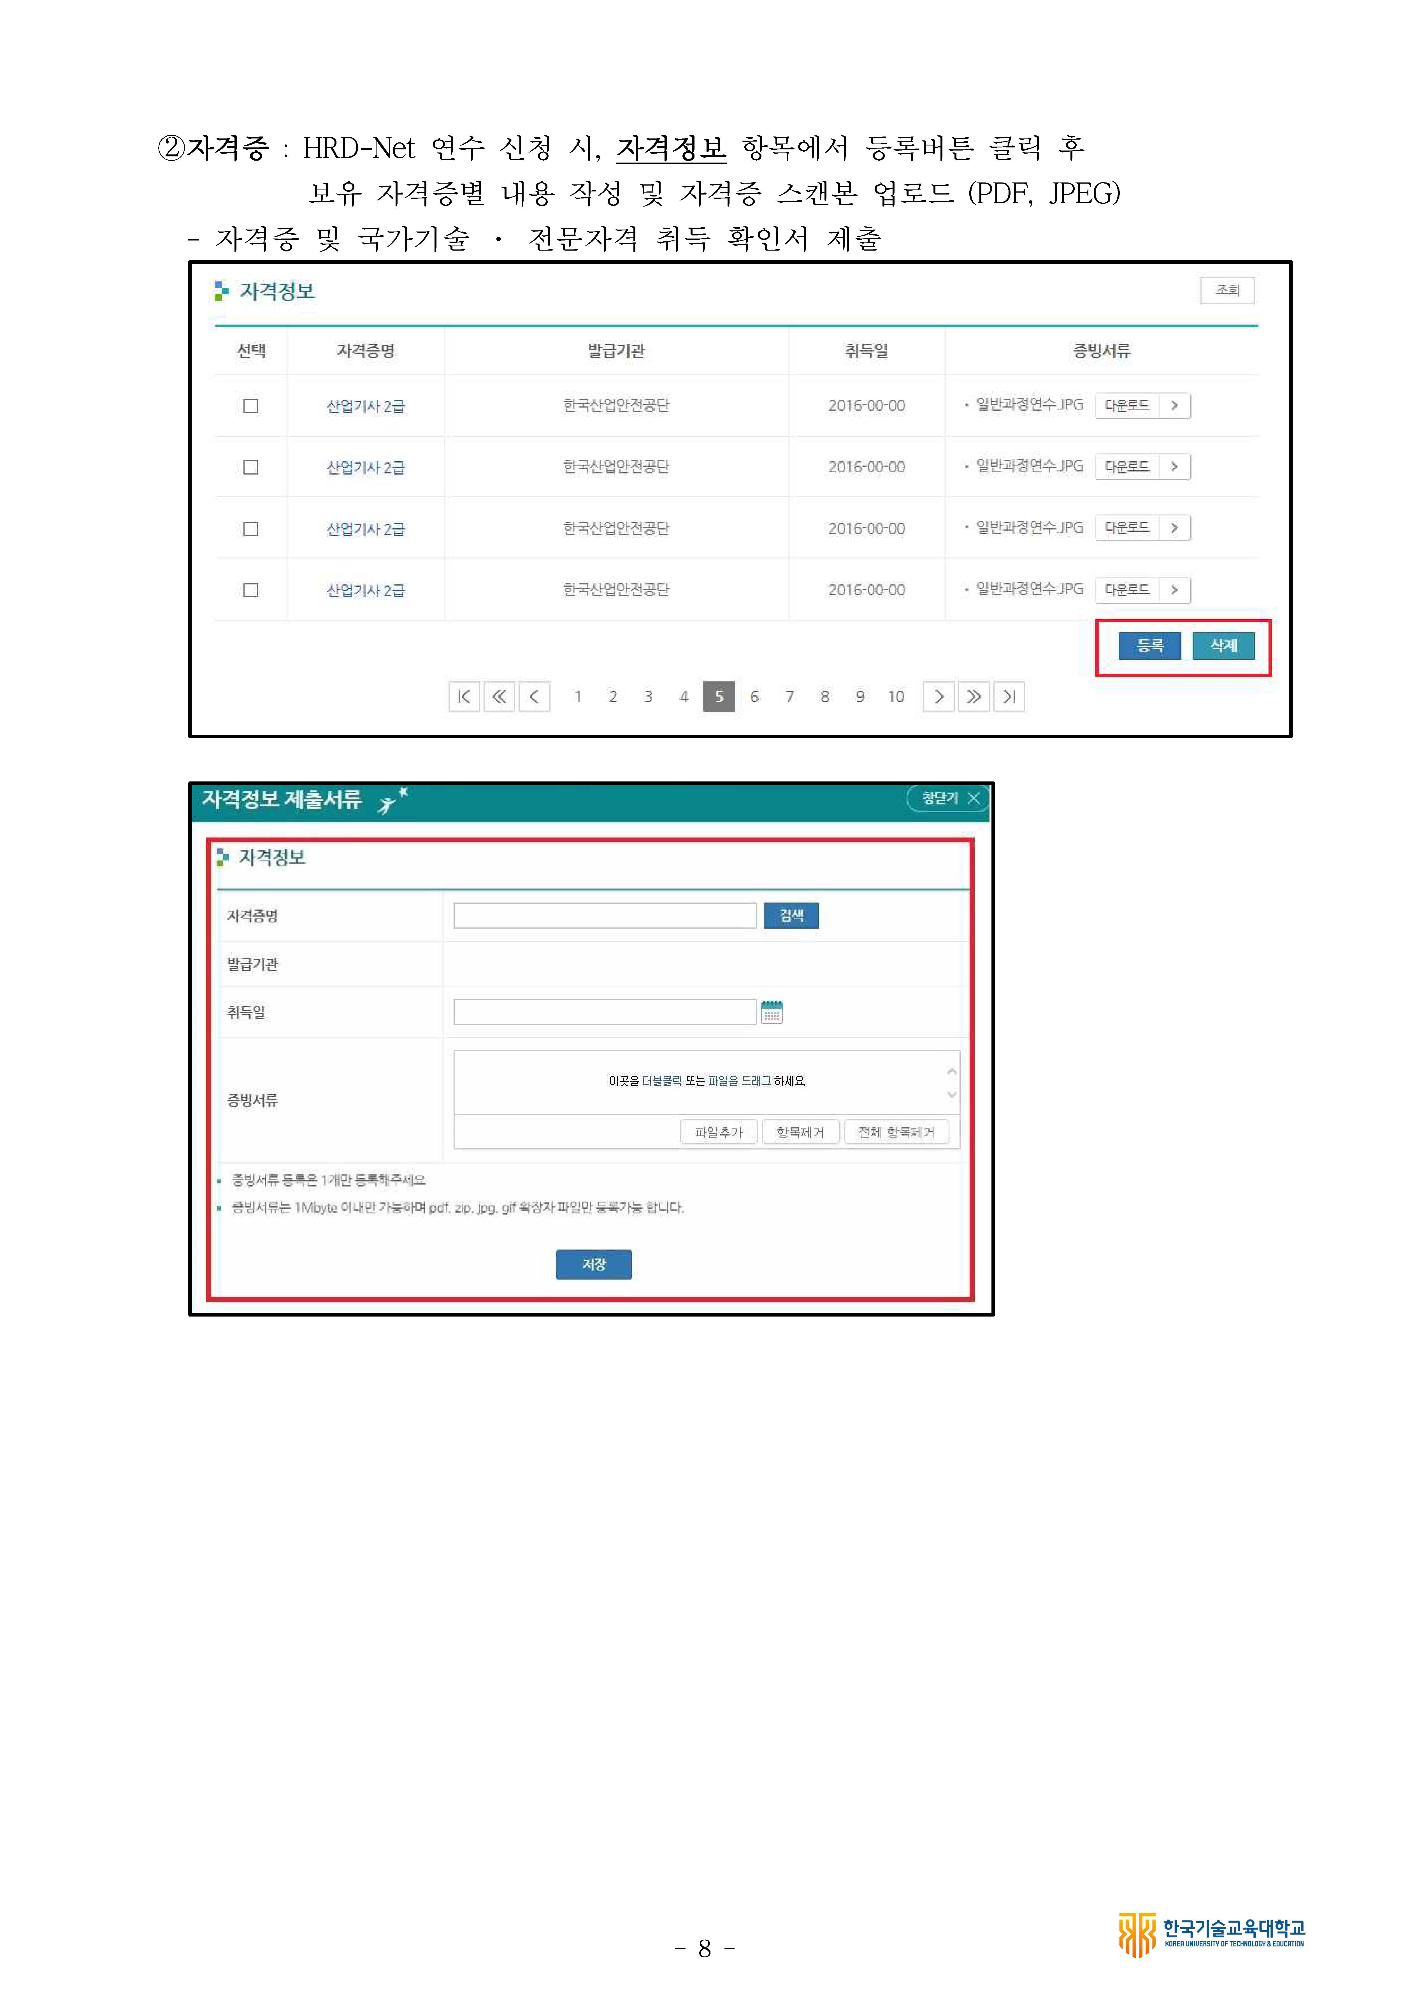Check the third row selection checkbox

[251, 529]
